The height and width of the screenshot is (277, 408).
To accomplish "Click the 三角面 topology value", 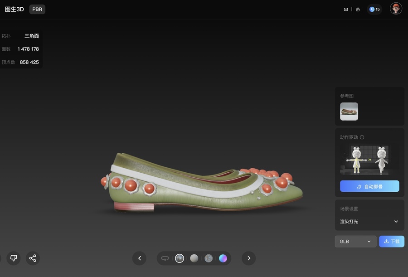I will pyautogui.click(x=31, y=36).
